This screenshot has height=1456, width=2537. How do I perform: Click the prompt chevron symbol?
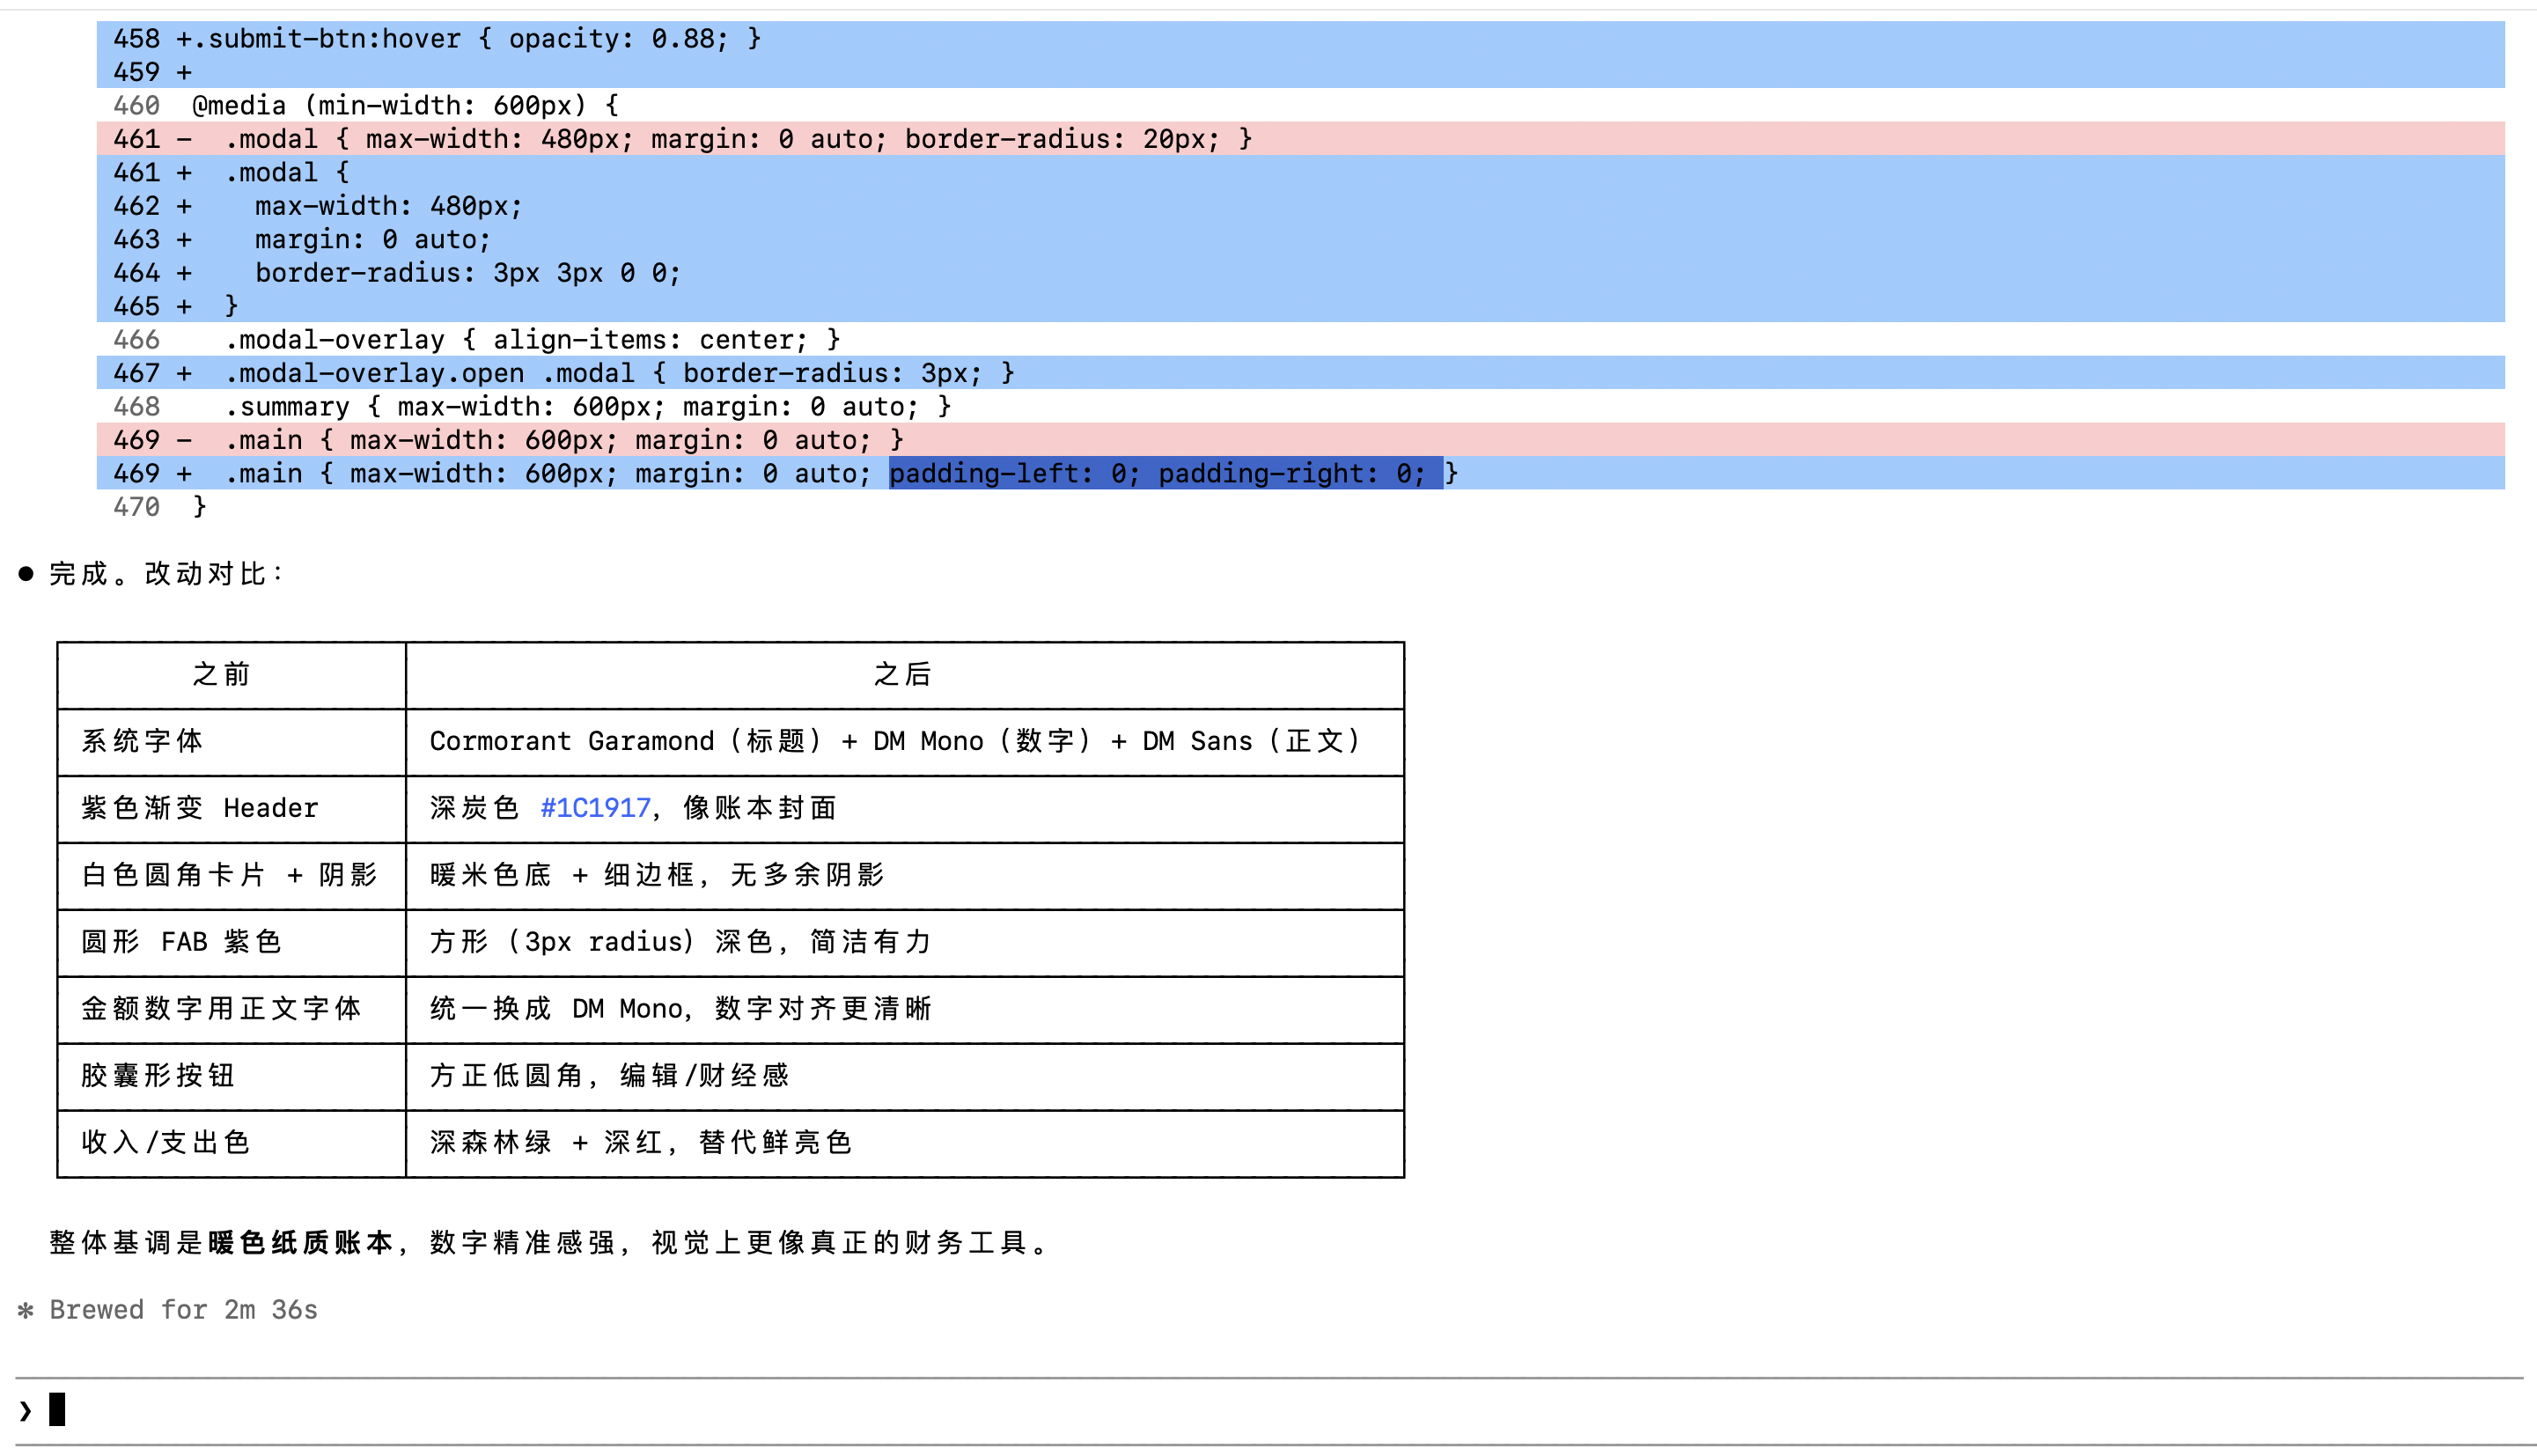click(x=25, y=1411)
